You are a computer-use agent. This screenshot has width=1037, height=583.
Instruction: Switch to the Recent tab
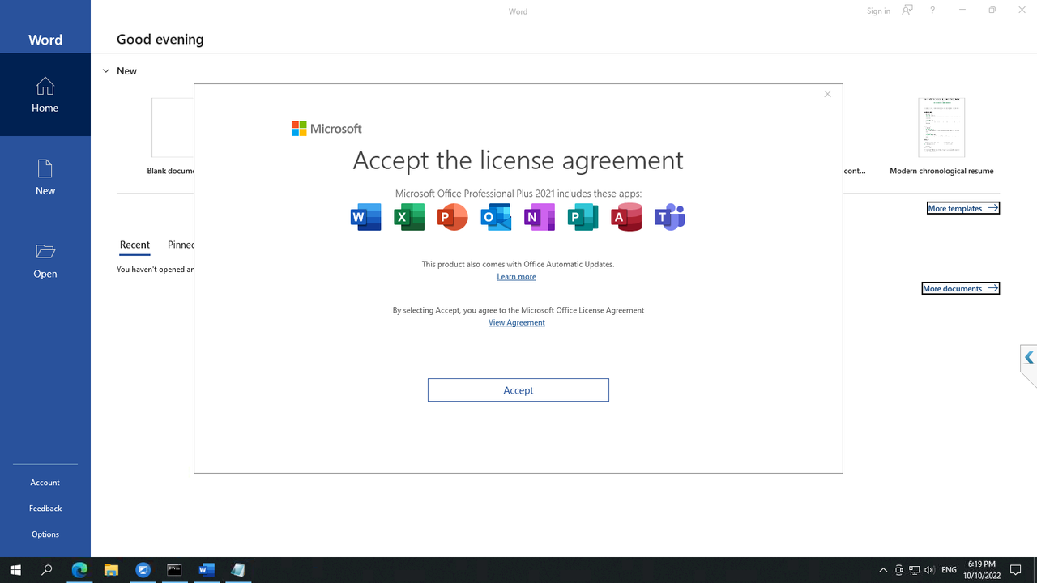pyautogui.click(x=134, y=245)
